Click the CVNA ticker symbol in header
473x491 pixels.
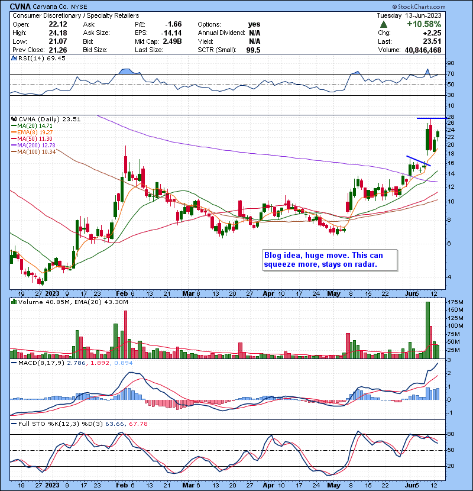pos(20,7)
